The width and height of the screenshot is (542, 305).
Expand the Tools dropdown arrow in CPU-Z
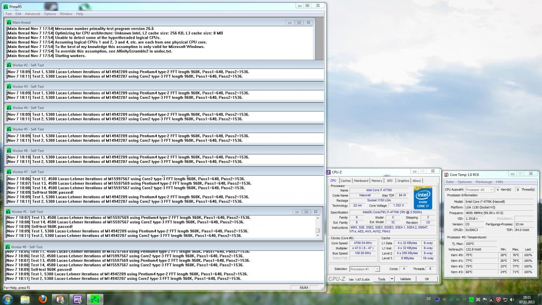click(392, 279)
